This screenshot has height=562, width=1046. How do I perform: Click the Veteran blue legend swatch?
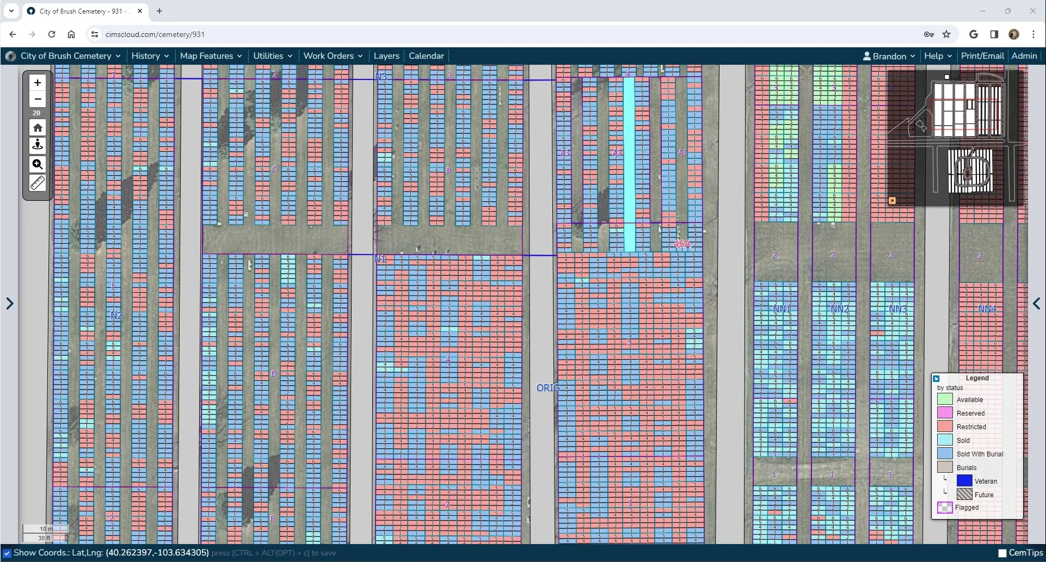coord(964,481)
